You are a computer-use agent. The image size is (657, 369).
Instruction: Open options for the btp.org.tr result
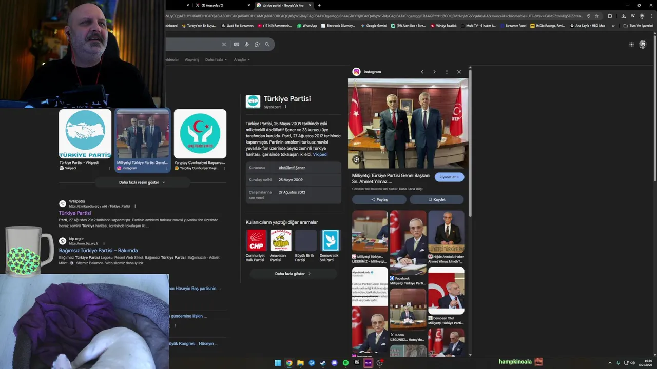coord(104,243)
